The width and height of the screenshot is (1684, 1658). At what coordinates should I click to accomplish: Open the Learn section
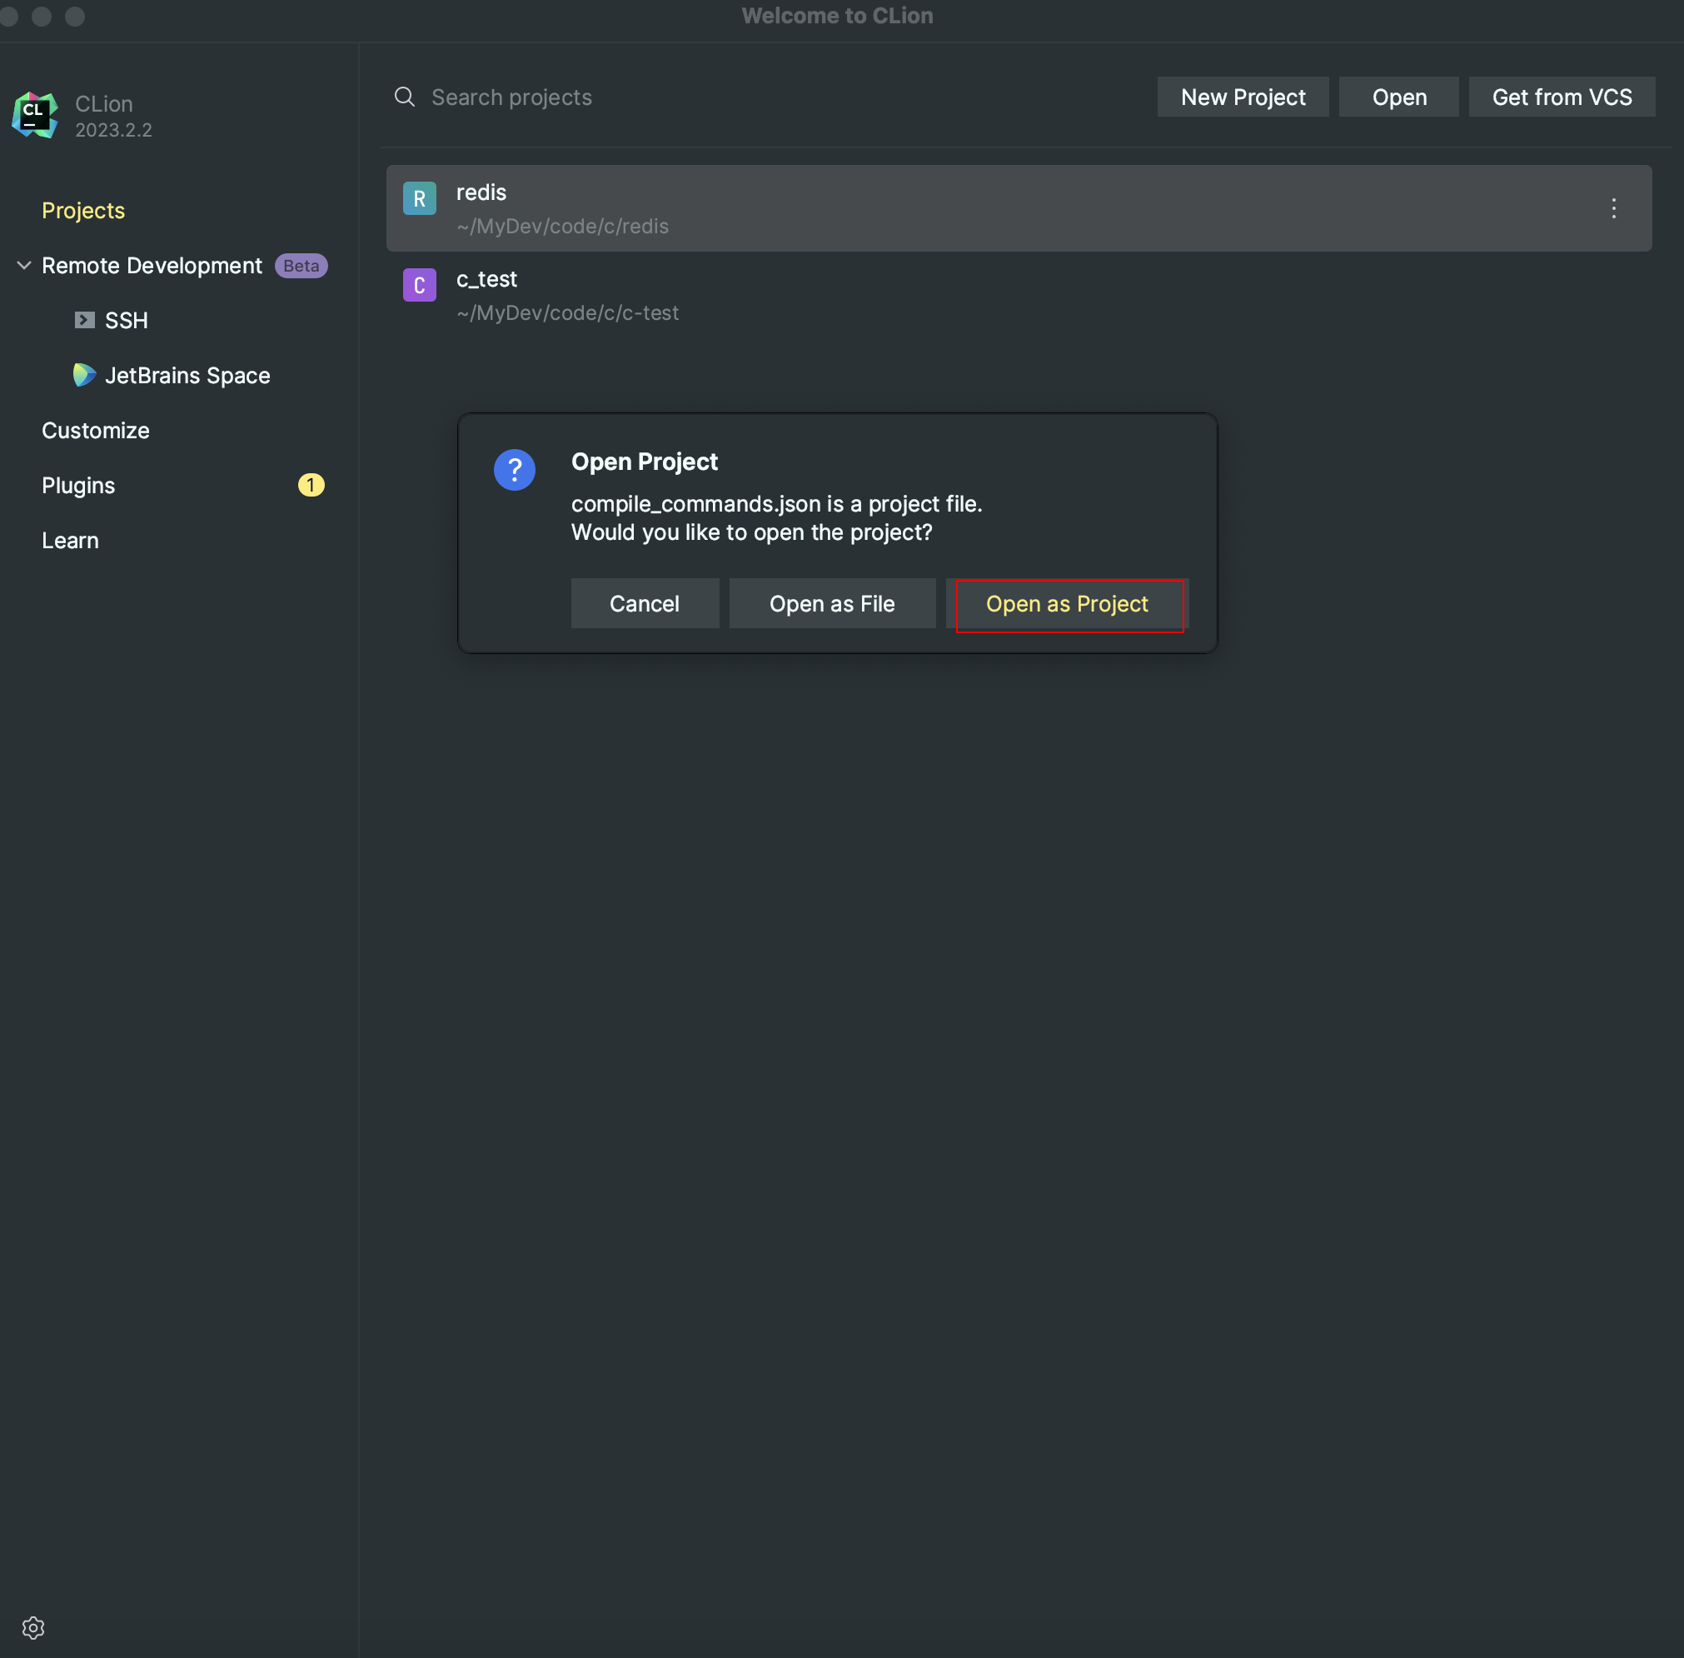(x=70, y=540)
